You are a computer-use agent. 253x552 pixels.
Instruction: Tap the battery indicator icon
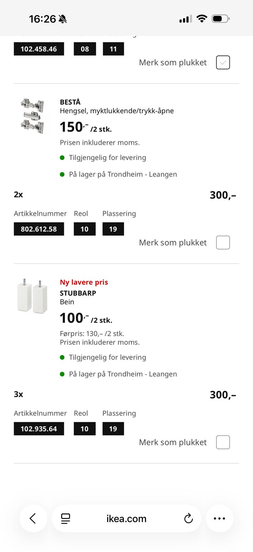pos(220,19)
